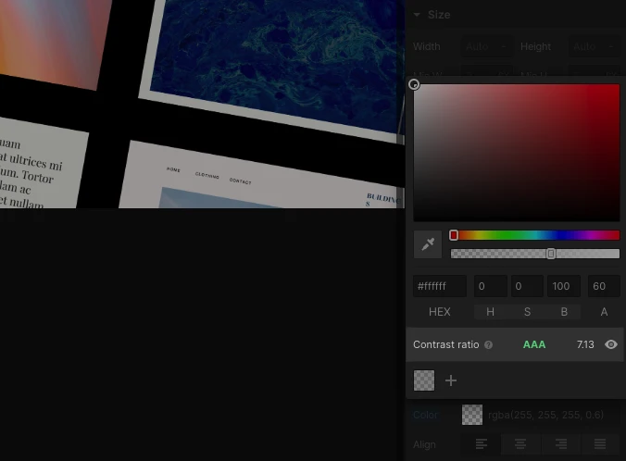The width and height of the screenshot is (626, 461).
Task: Collapse the Size section
Action: click(x=418, y=15)
